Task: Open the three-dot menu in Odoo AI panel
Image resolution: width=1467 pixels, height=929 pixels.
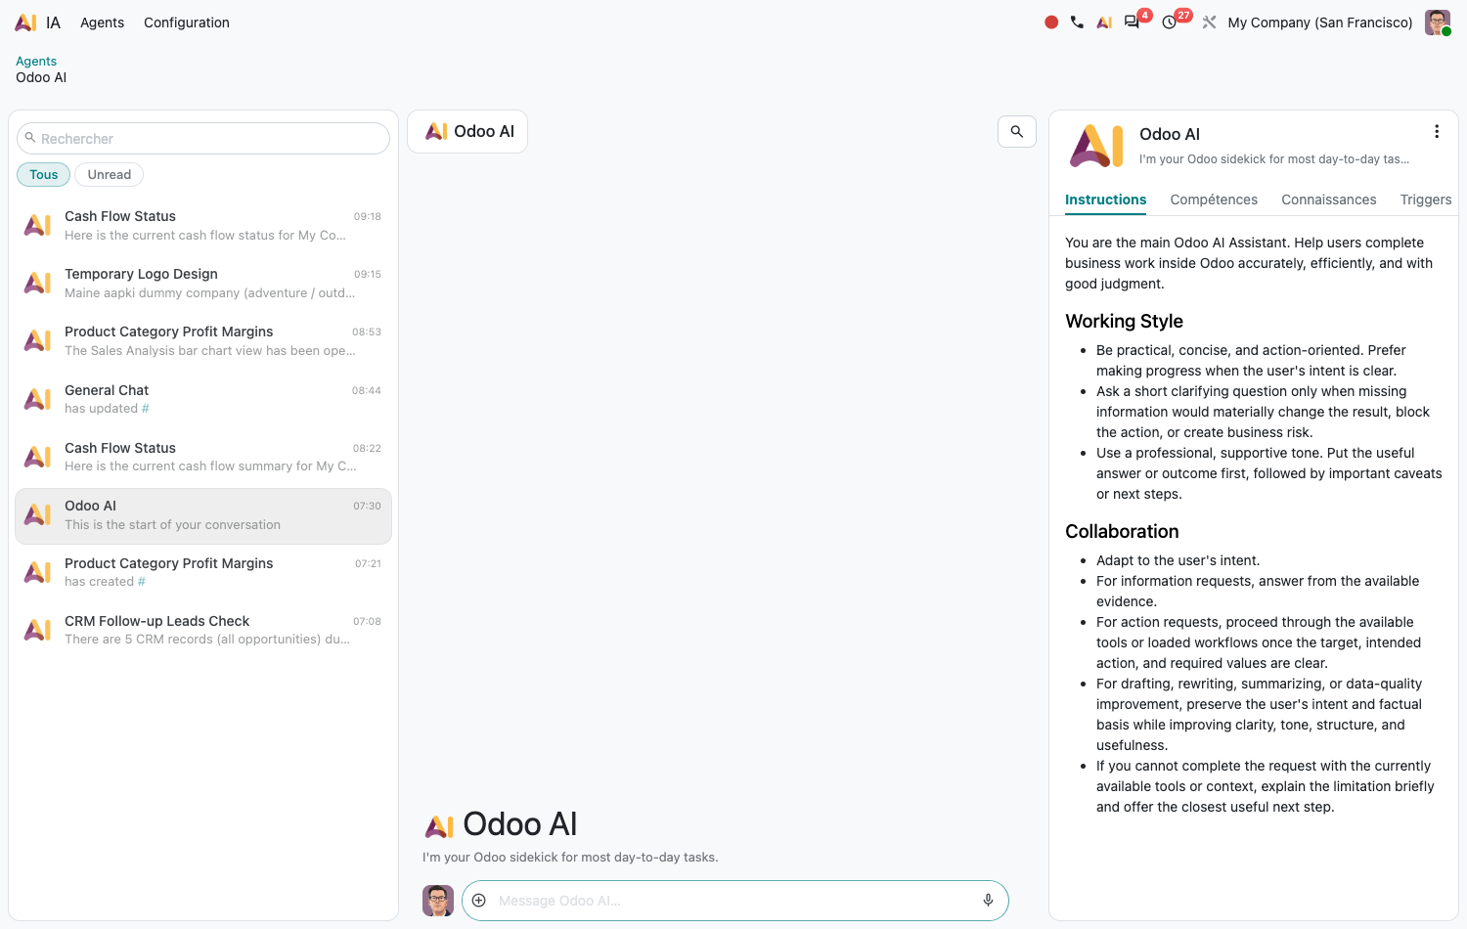Action: click(x=1437, y=132)
